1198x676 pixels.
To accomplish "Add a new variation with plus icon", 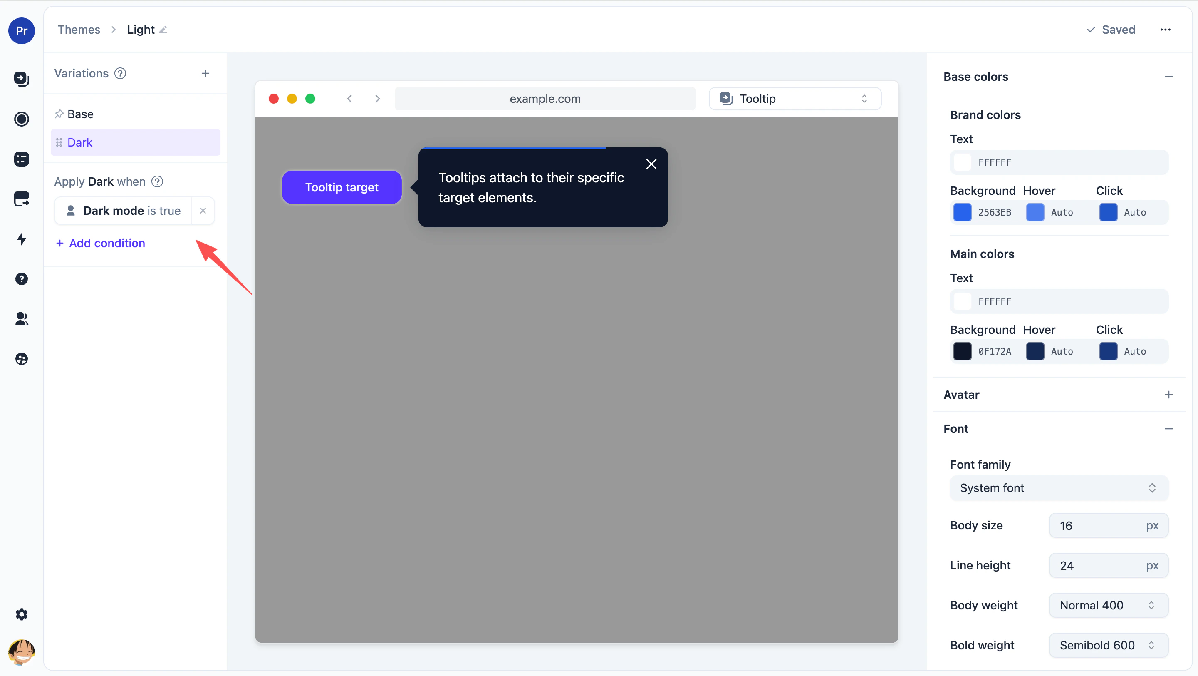I will coord(205,74).
